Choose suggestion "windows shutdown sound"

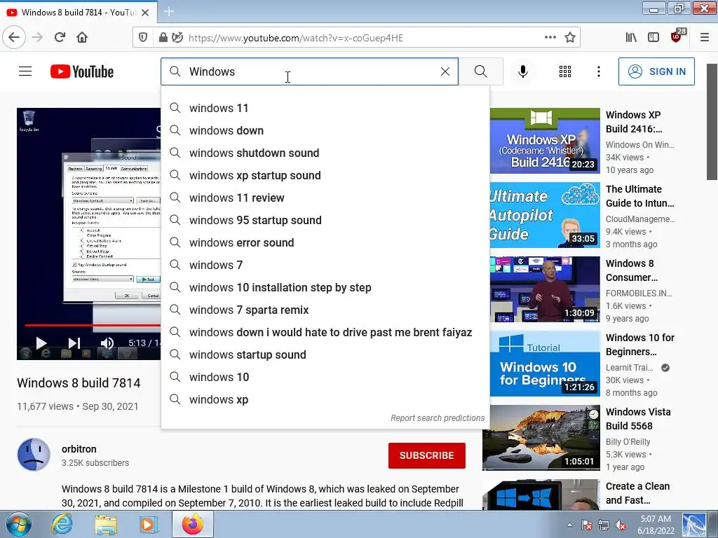click(325, 153)
